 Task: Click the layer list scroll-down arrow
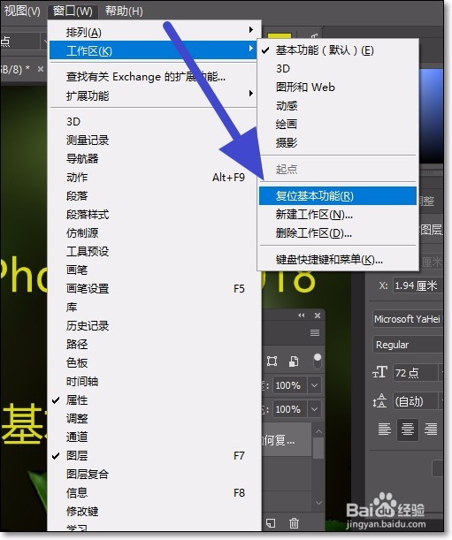(318, 503)
